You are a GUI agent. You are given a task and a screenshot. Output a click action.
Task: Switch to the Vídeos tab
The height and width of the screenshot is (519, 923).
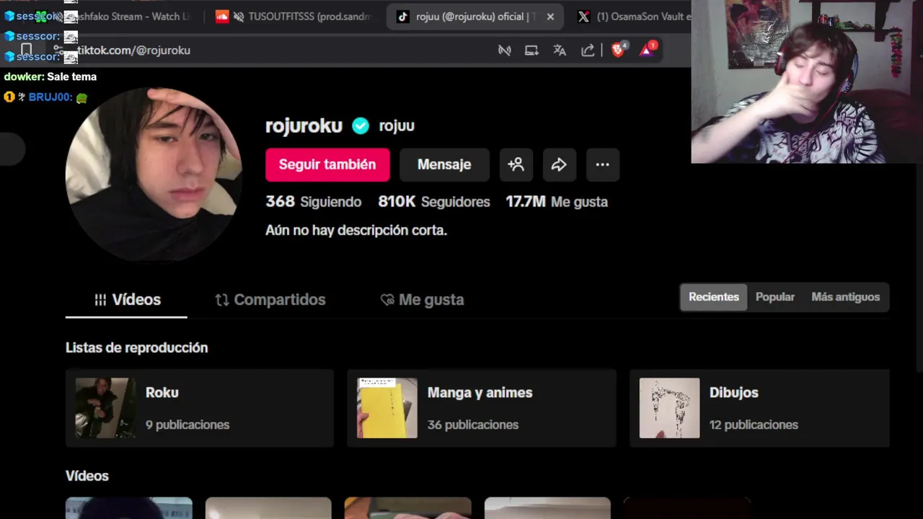[x=127, y=300]
